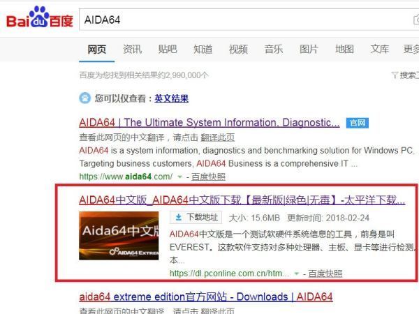Open the 文库 tab
419x314 pixels.
pyautogui.click(x=380, y=50)
